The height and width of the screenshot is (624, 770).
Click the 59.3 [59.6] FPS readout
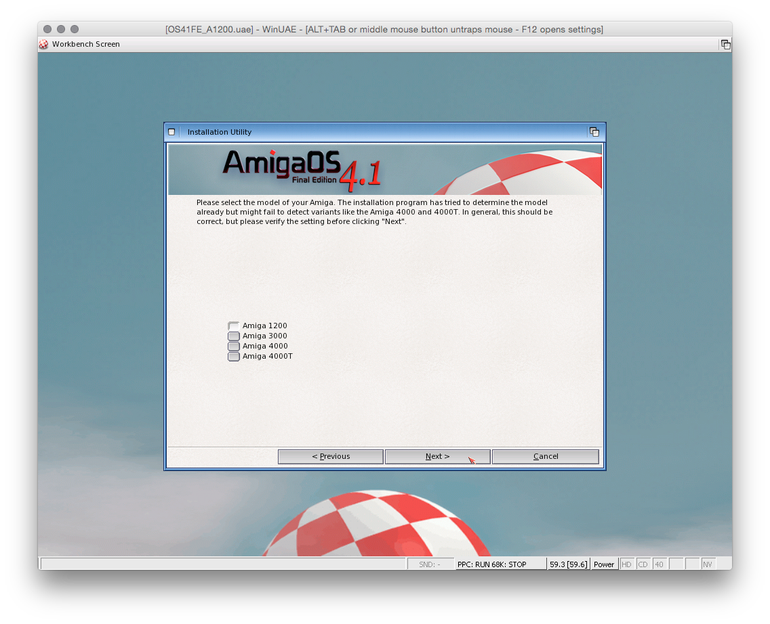[568, 564]
